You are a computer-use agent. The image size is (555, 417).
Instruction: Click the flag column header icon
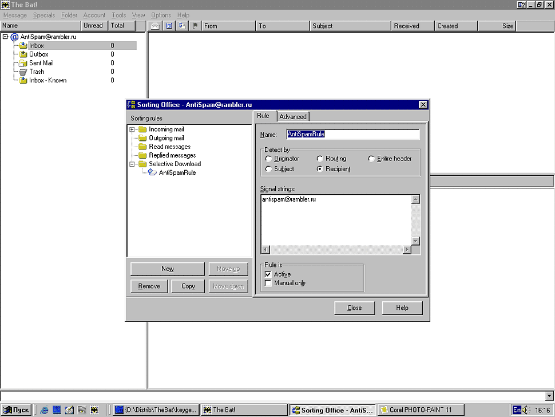click(x=195, y=26)
